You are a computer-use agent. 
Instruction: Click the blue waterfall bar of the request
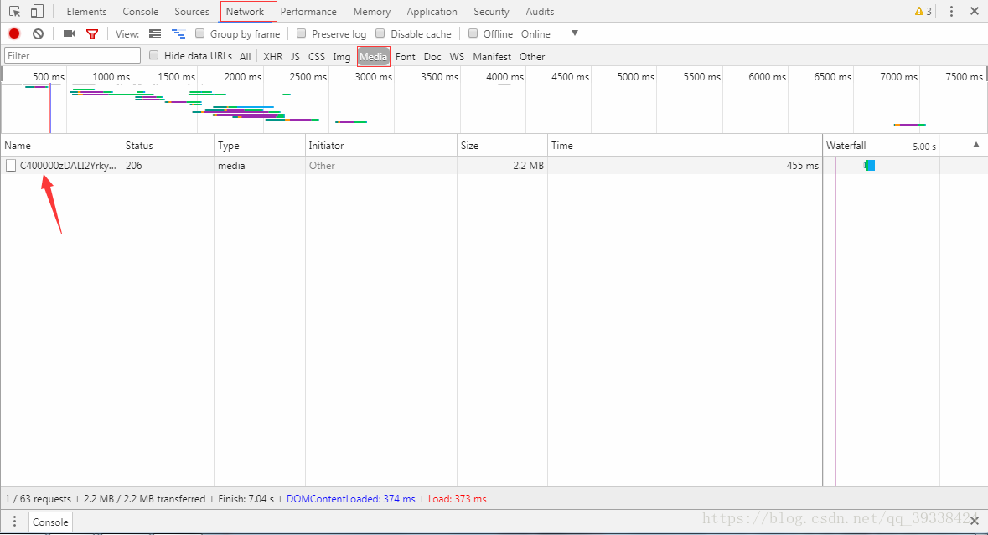(870, 166)
